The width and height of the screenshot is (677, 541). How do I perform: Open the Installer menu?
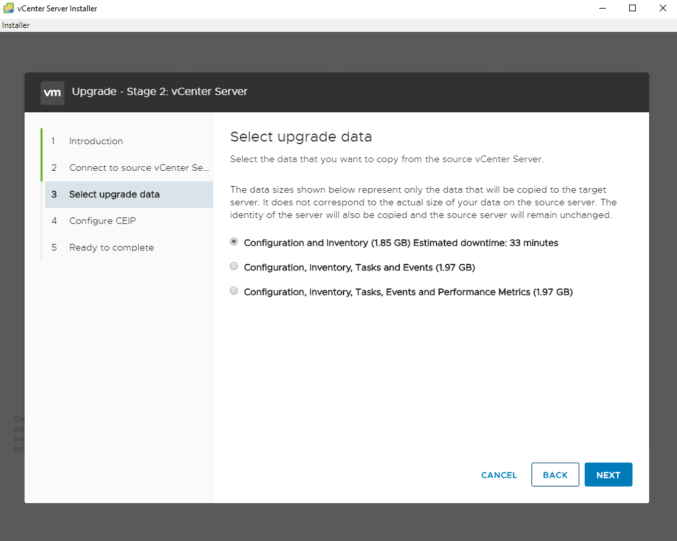point(15,25)
